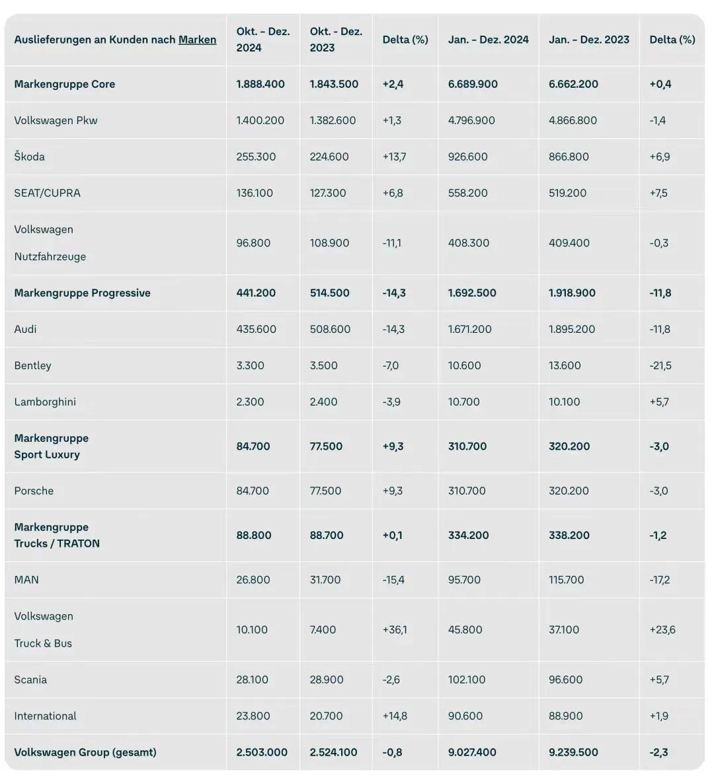Click the International row label

45,716
